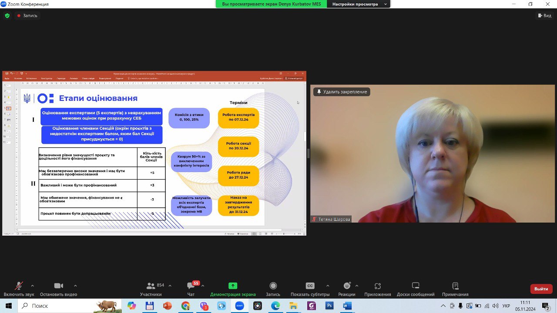Click the red Выйти leave button
This screenshot has height=313, width=557.
pos(541,289)
